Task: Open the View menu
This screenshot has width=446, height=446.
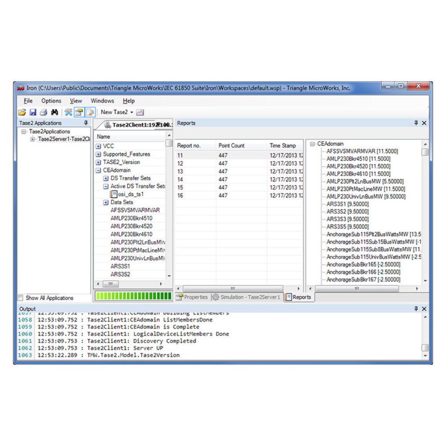Action: tap(76, 101)
